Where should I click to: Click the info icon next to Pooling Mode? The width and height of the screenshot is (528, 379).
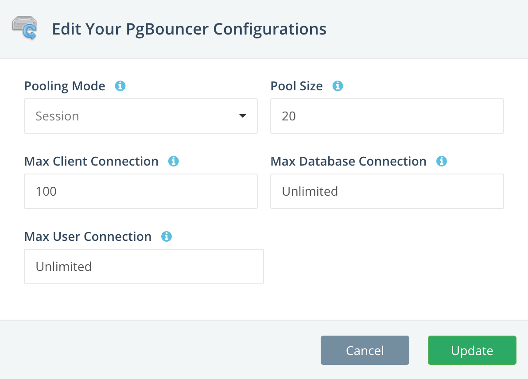click(120, 85)
